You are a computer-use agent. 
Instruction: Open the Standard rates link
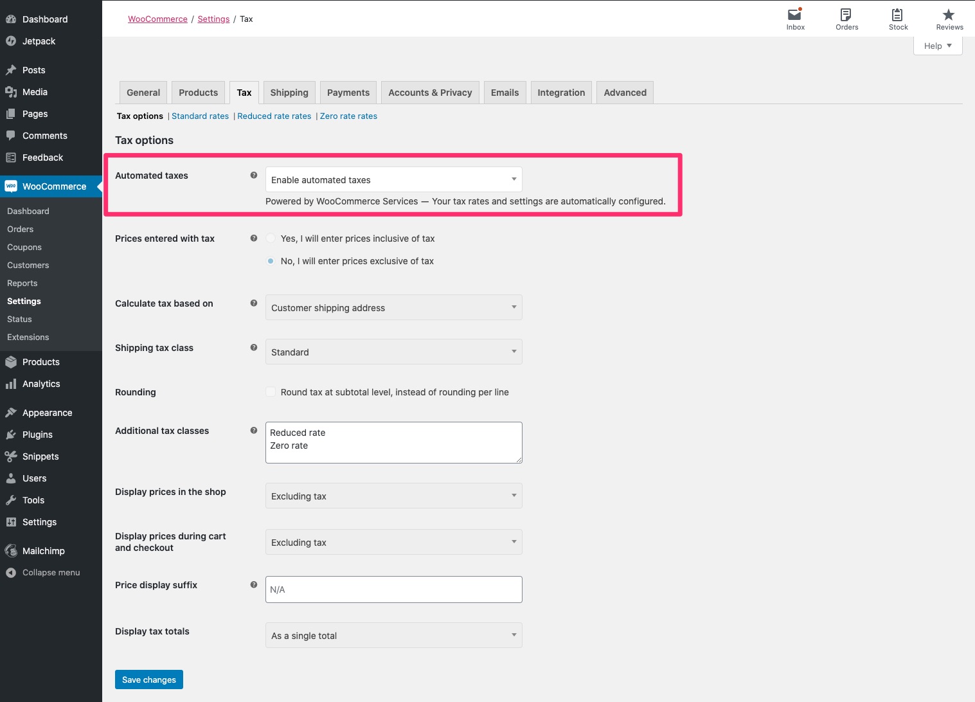click(x=200, y=116)
